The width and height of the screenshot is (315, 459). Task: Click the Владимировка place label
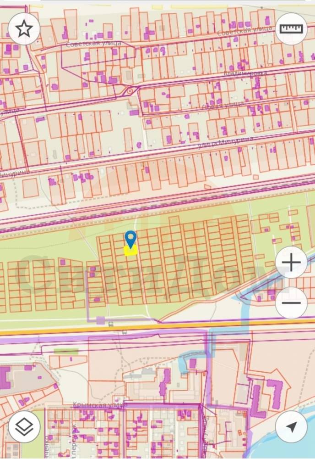[245, 73]
